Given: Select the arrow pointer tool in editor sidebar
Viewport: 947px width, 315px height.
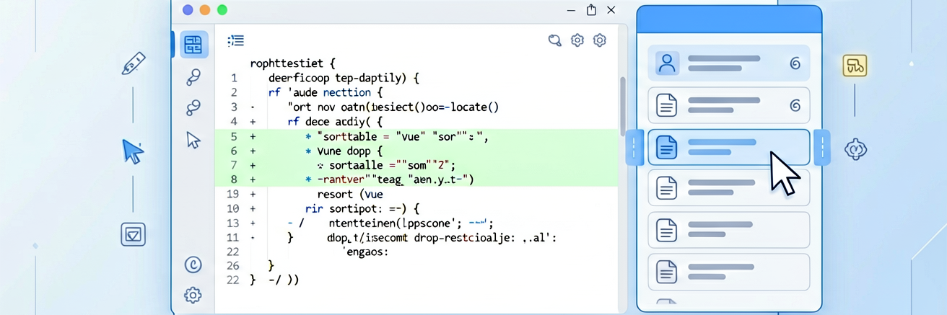Looking at the screenshot, I should [x=193, y=139].
